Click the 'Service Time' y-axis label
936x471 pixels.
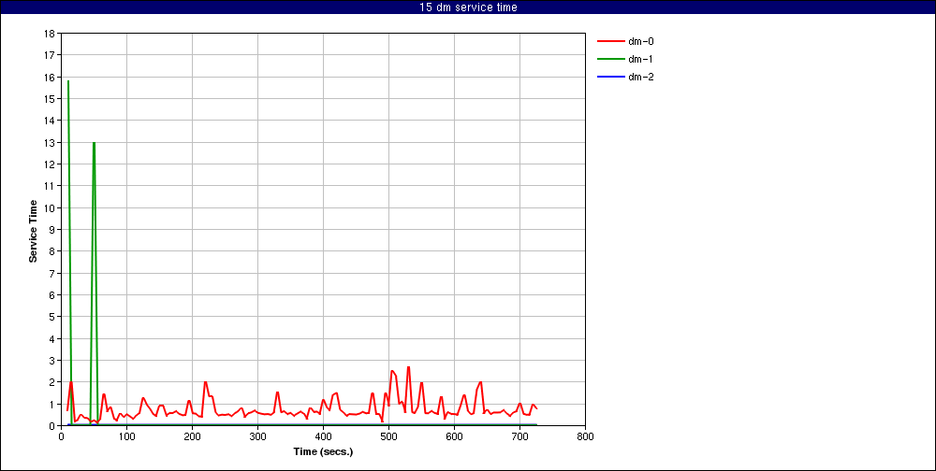click(x=33, y=231)
